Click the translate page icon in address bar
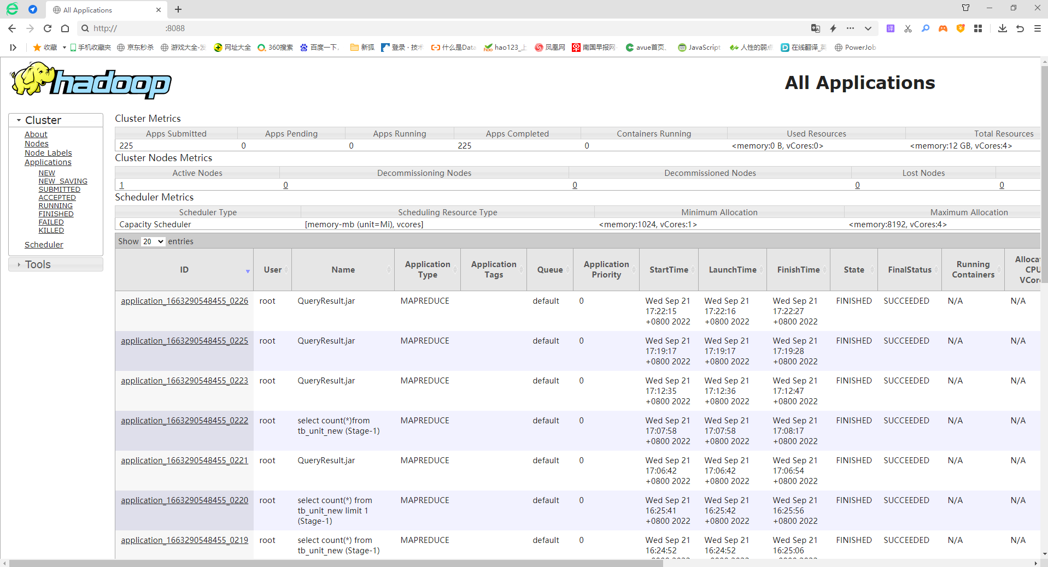 click(x=815, y=28)
